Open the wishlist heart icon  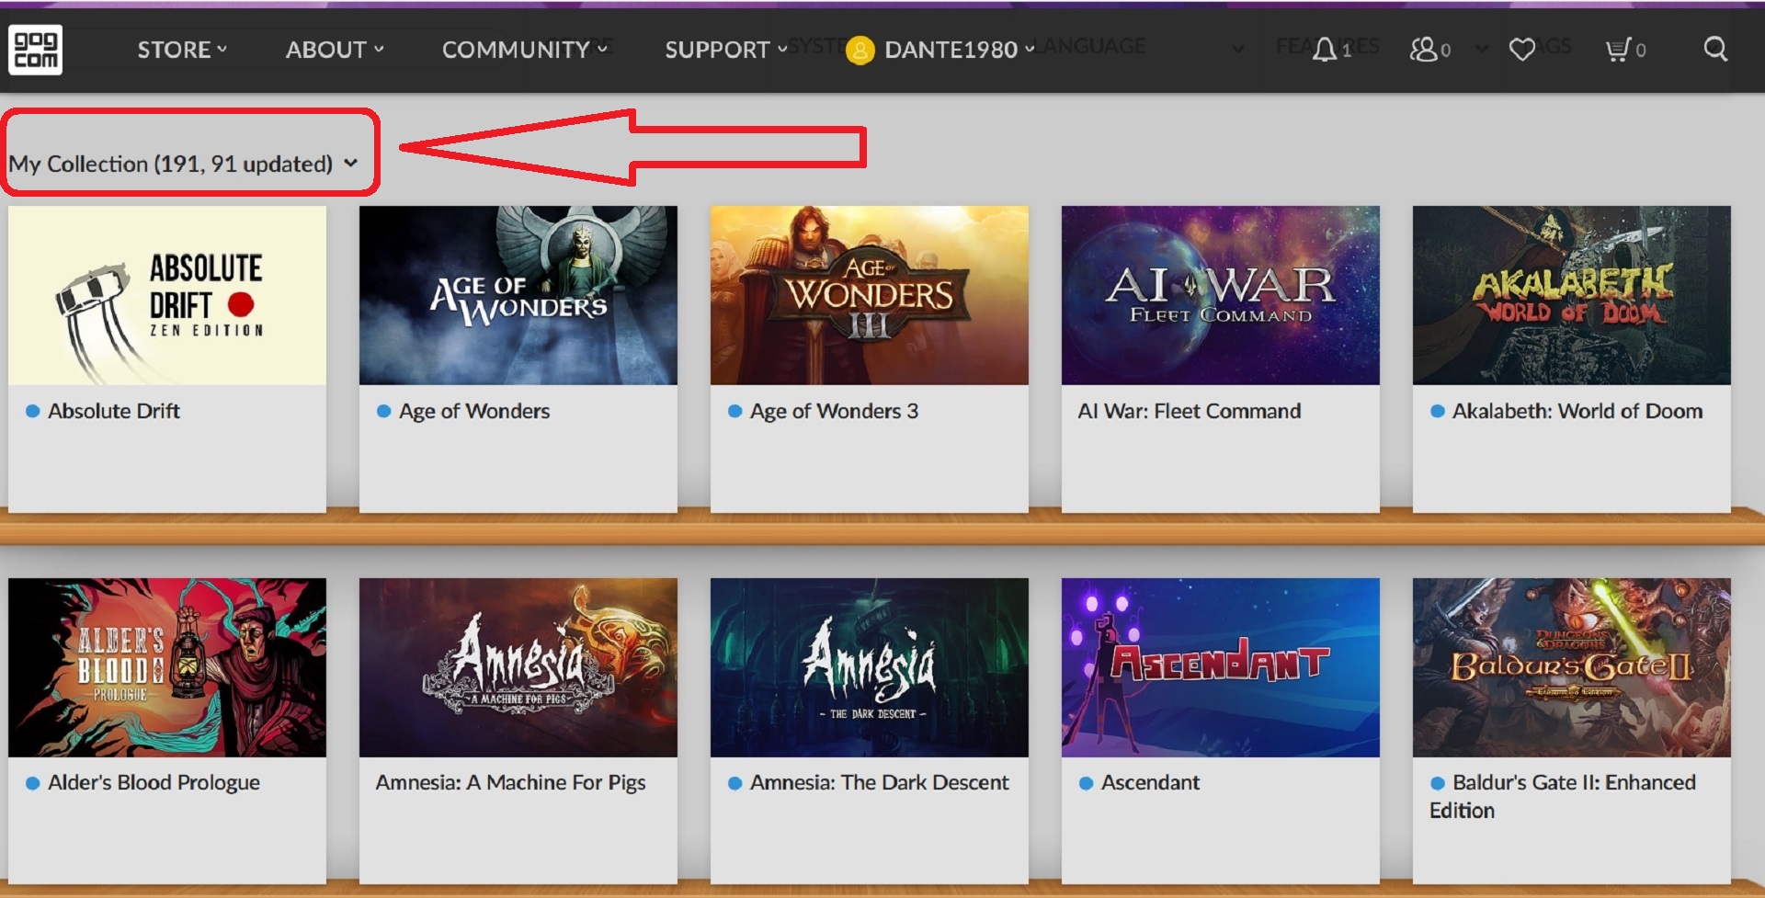pos(1522,50)
